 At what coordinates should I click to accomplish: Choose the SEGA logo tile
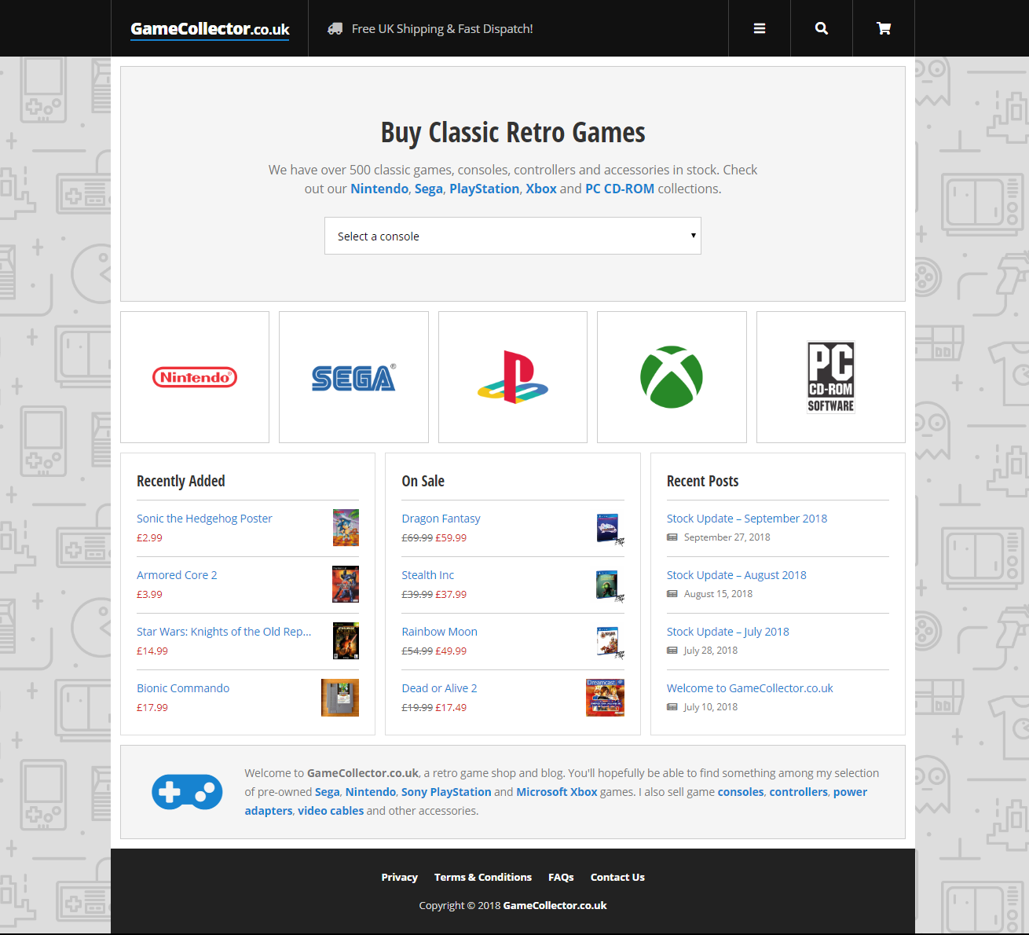coord(353,377)
